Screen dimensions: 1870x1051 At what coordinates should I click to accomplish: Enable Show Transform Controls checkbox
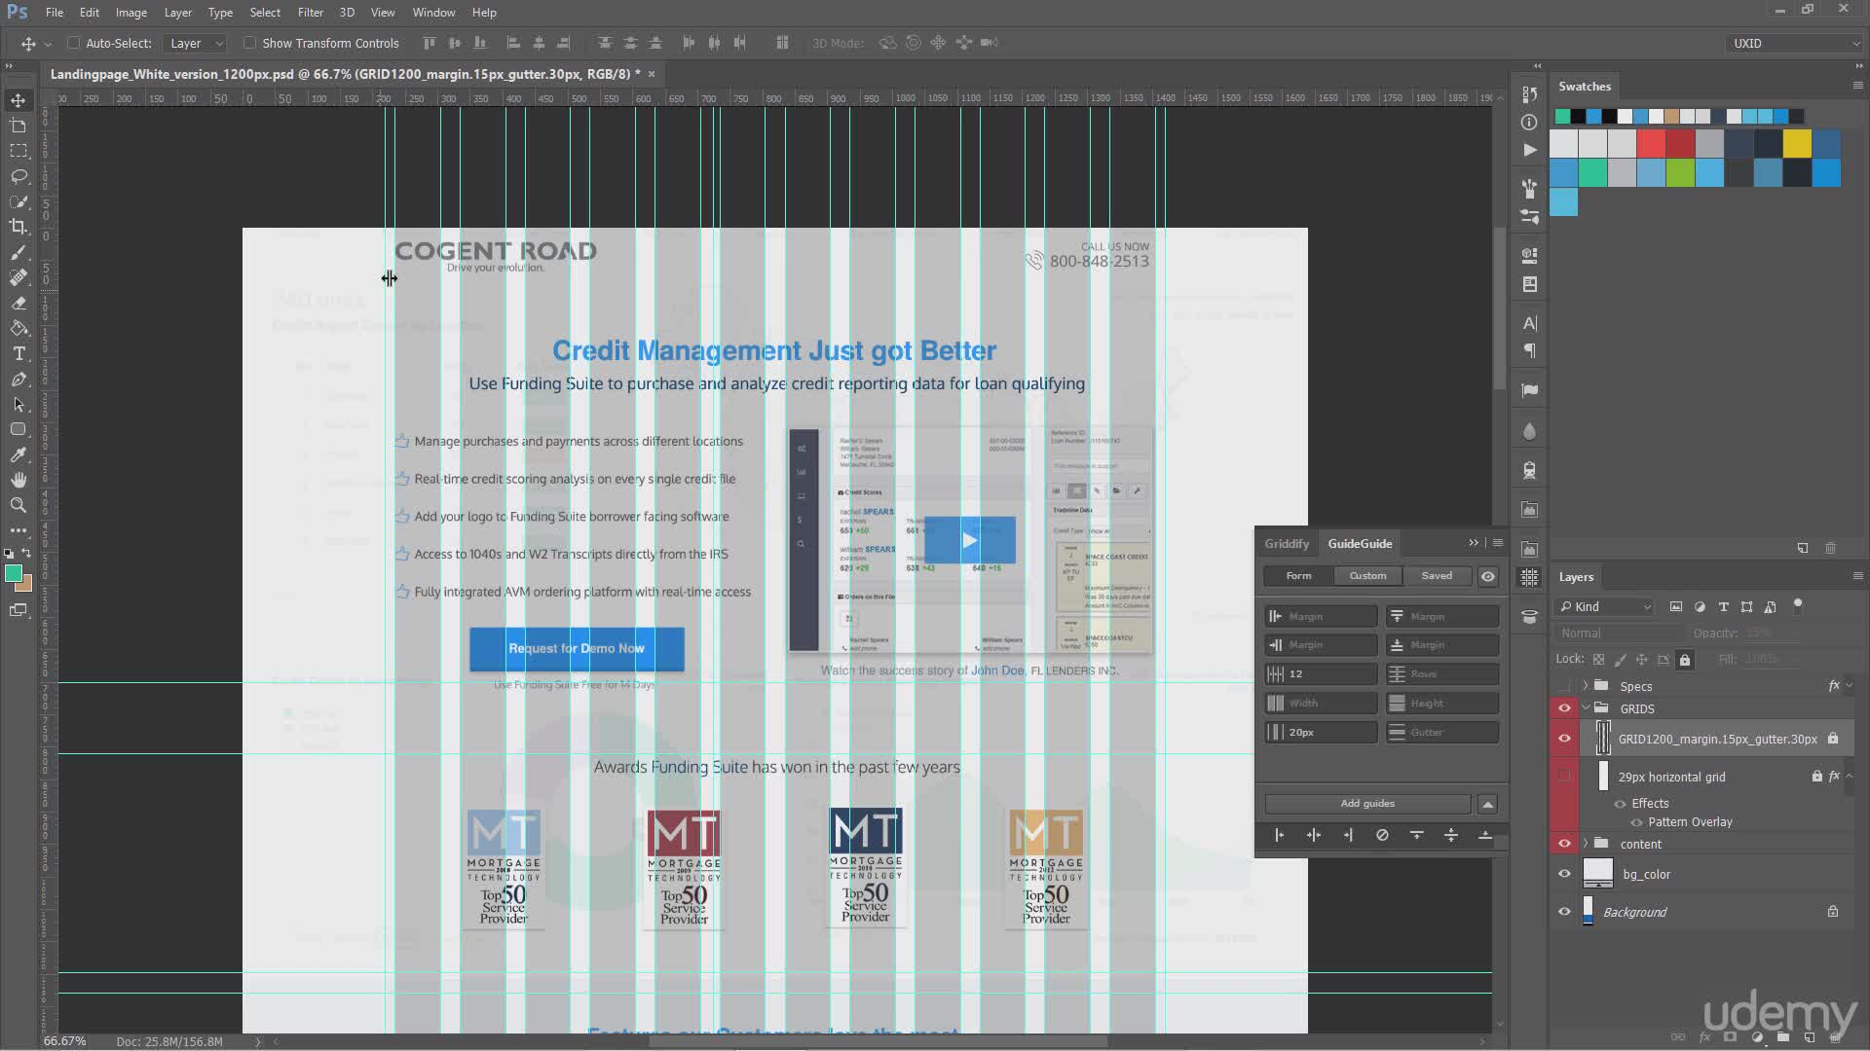[250, 43]
